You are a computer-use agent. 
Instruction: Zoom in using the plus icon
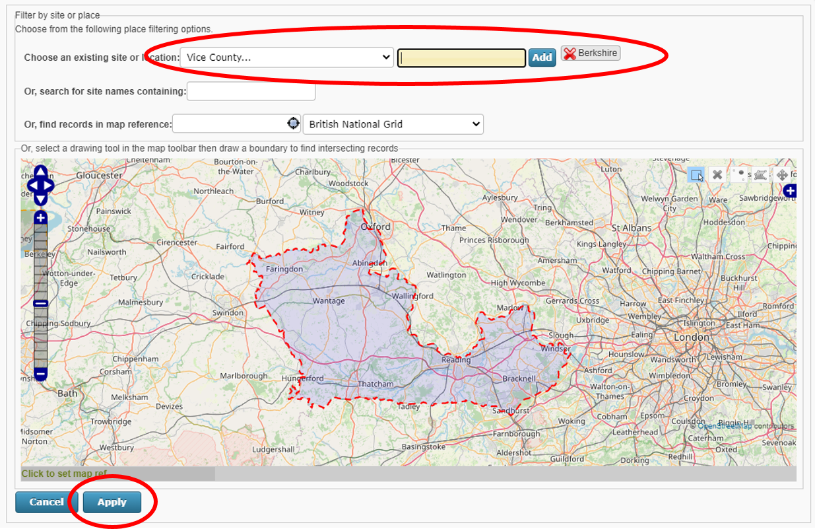(x=40, y=217)
